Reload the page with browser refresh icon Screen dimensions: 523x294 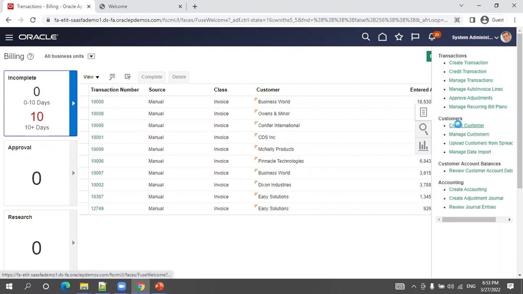(33, 20)
